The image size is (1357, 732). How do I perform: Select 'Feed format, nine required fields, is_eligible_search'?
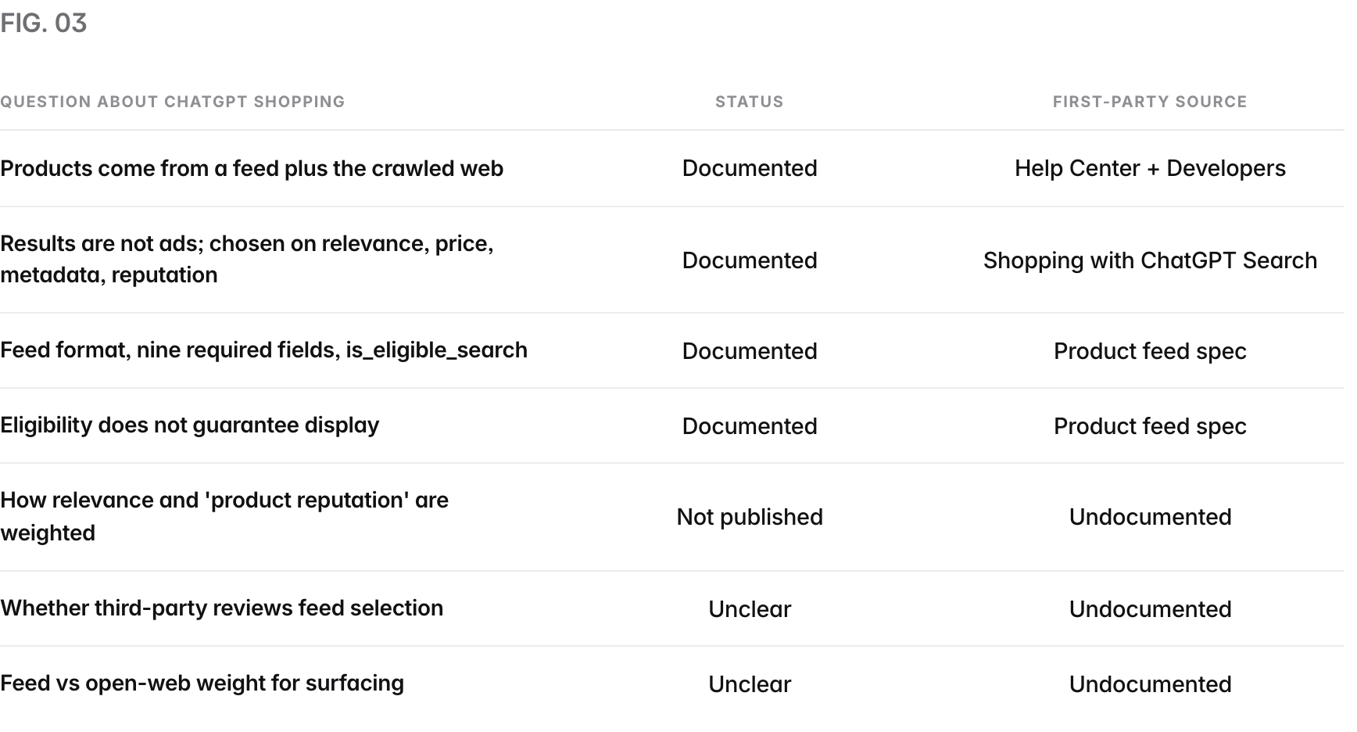point(264,350)
